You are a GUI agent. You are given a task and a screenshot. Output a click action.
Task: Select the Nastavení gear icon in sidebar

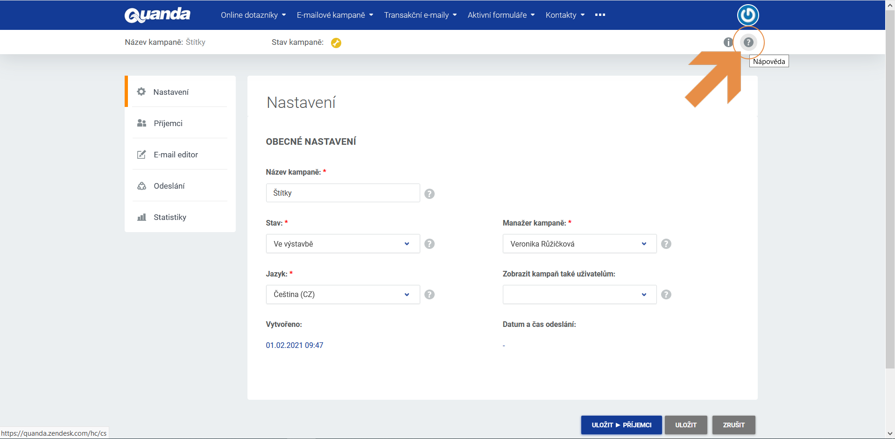tap(141, 92)
